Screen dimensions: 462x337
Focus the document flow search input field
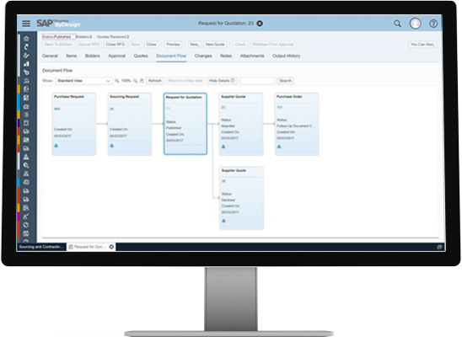tap(257, 81)
